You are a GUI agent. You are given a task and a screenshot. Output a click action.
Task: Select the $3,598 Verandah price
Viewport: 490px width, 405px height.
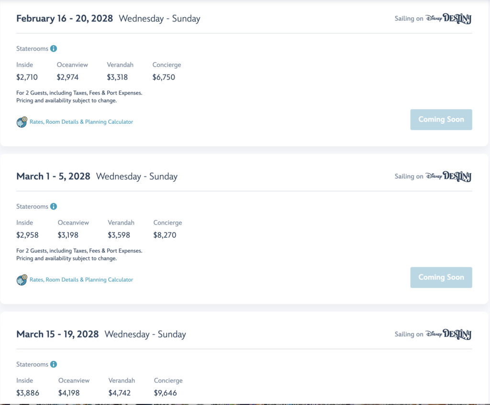point(119,235)
